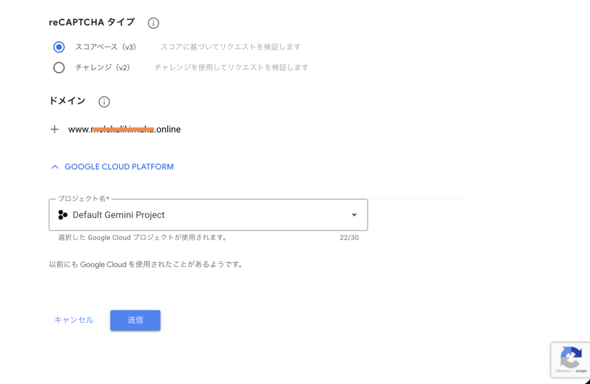Click the reCAPTCHA logo badge
Viewport: 590px width, 384px height.
point(570,357)
